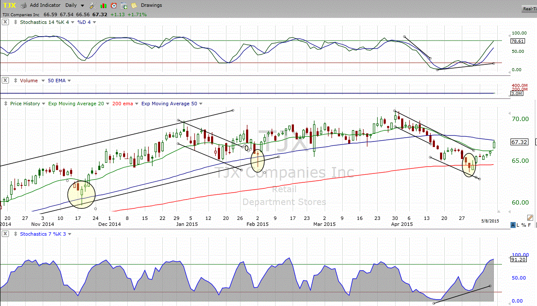Click Add Indicator in the toolbar
Image resolution: width=537 pixels, height=306 pixels.
pos(46,6)
